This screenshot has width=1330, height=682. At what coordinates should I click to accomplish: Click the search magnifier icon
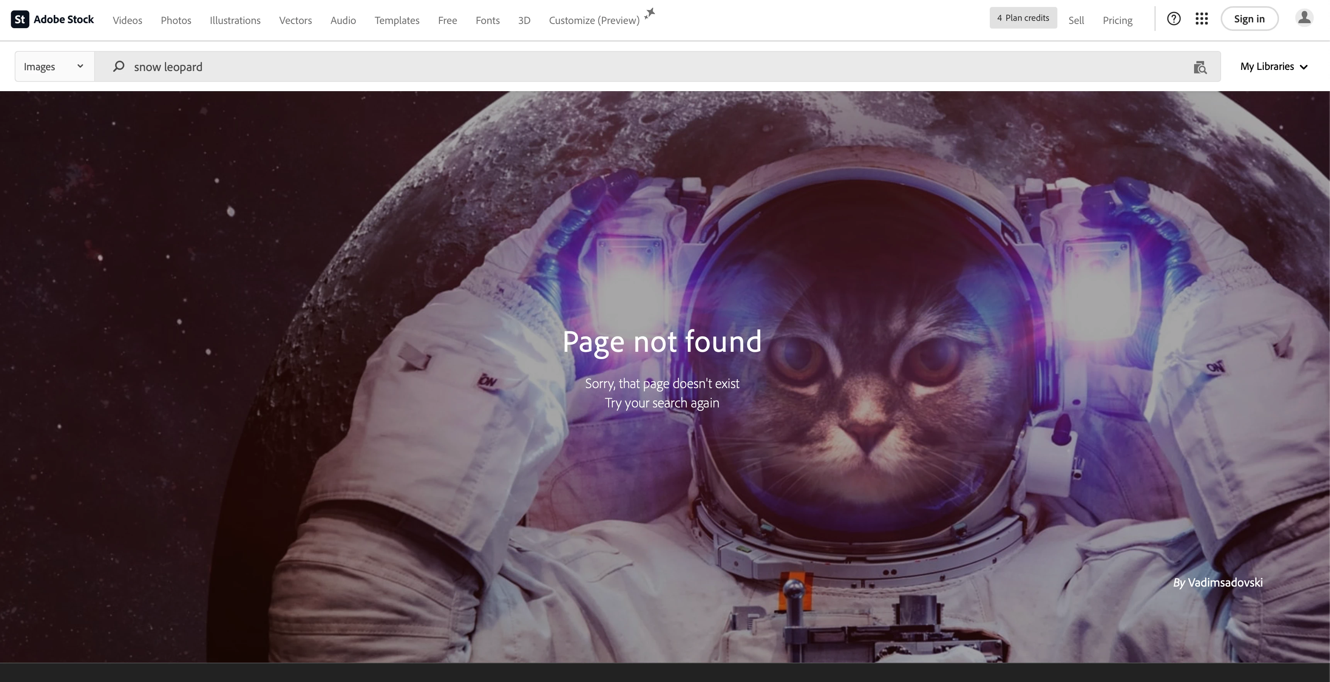pos(119,66)
